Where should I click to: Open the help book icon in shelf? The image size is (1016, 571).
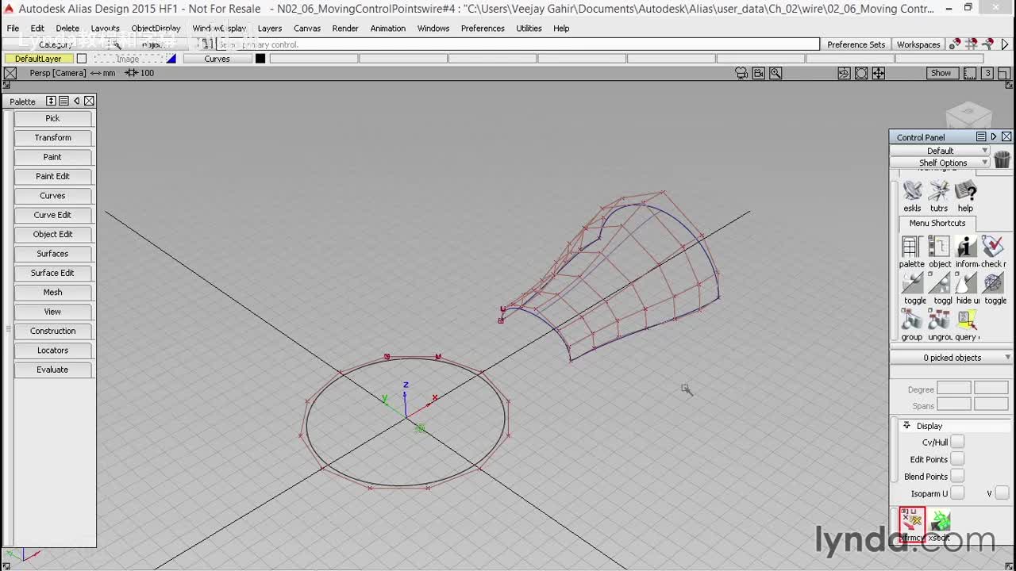click(x=965, y=192)
